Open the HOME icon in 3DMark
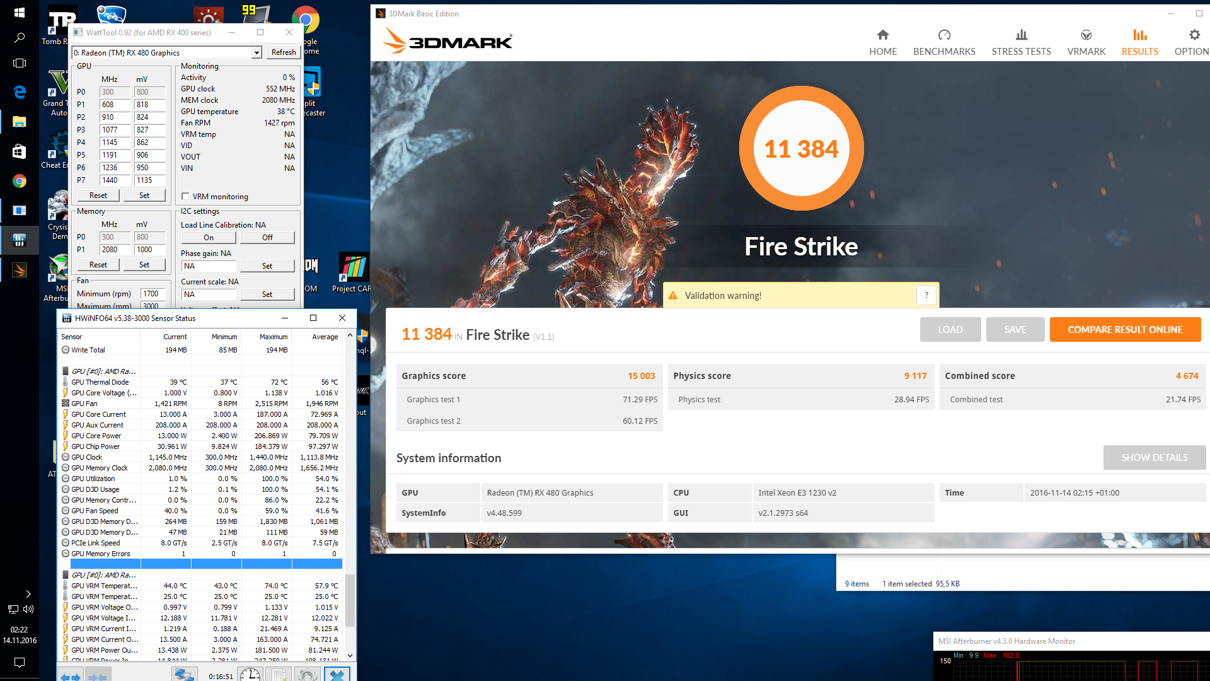Image resolution: width=1210 pixels, height=681 pixels. coord(882,35)
